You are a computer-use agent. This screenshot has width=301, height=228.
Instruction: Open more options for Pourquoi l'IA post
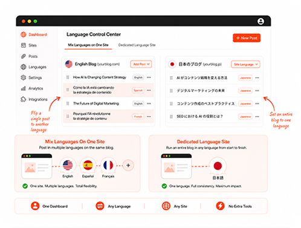coord(149,117)
